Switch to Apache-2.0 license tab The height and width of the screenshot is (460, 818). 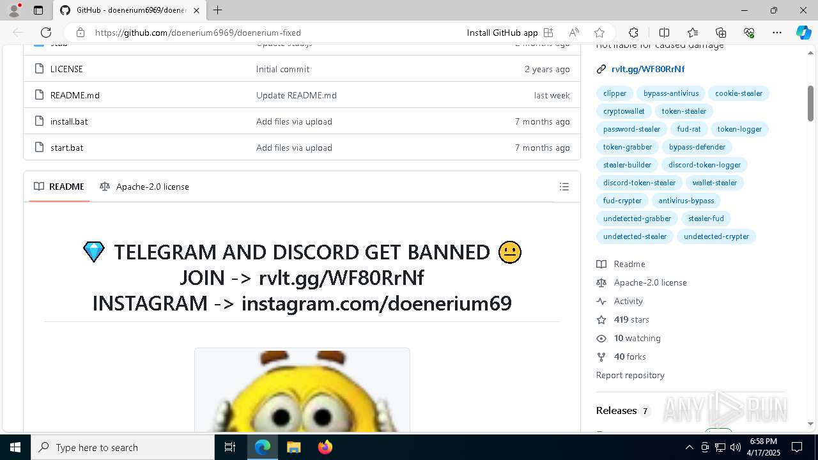[x=144, y=187]
